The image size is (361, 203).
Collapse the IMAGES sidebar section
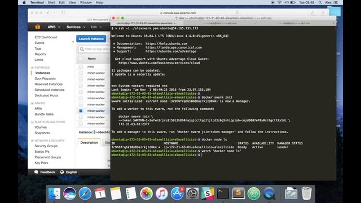(x=32, y=103)
